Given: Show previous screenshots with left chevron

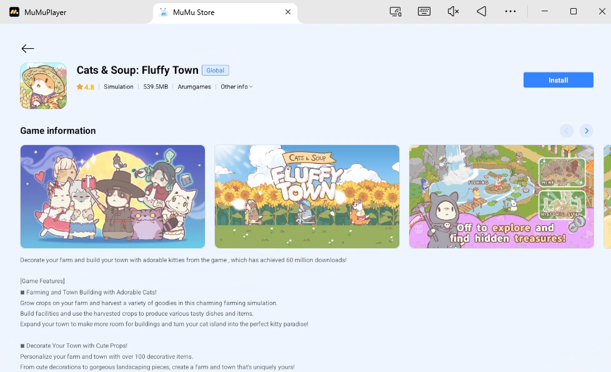Looking at the screenshot, I should tap(566, 131).
